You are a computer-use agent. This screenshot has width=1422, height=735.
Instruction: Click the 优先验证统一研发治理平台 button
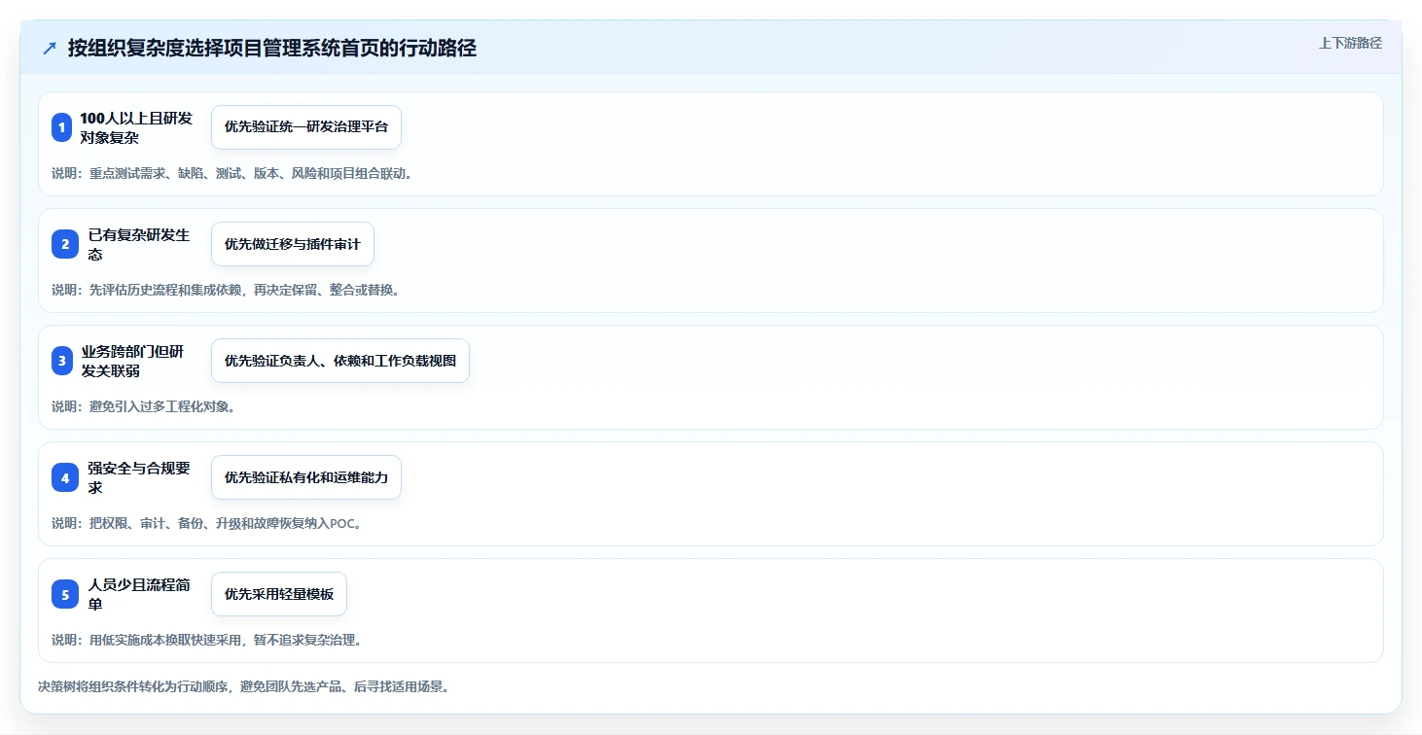(x=306, y=127)
